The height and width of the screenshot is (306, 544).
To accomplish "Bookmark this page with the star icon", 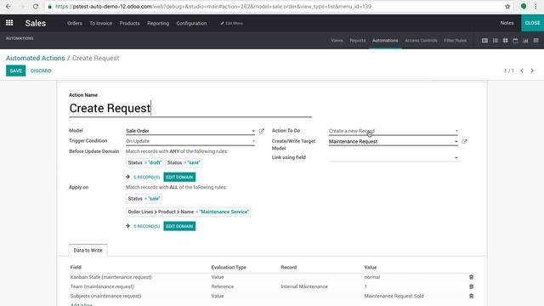I will pyautogui.click(x=507, y=6).
